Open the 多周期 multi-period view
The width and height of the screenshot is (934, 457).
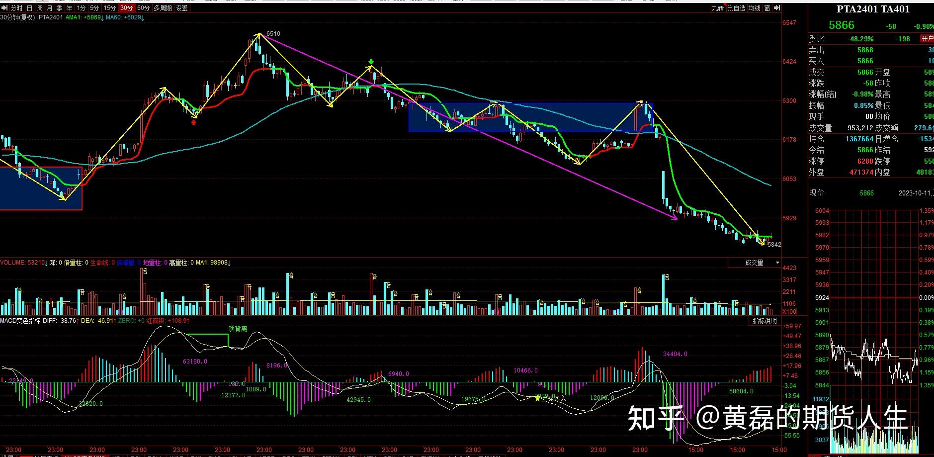163,8
